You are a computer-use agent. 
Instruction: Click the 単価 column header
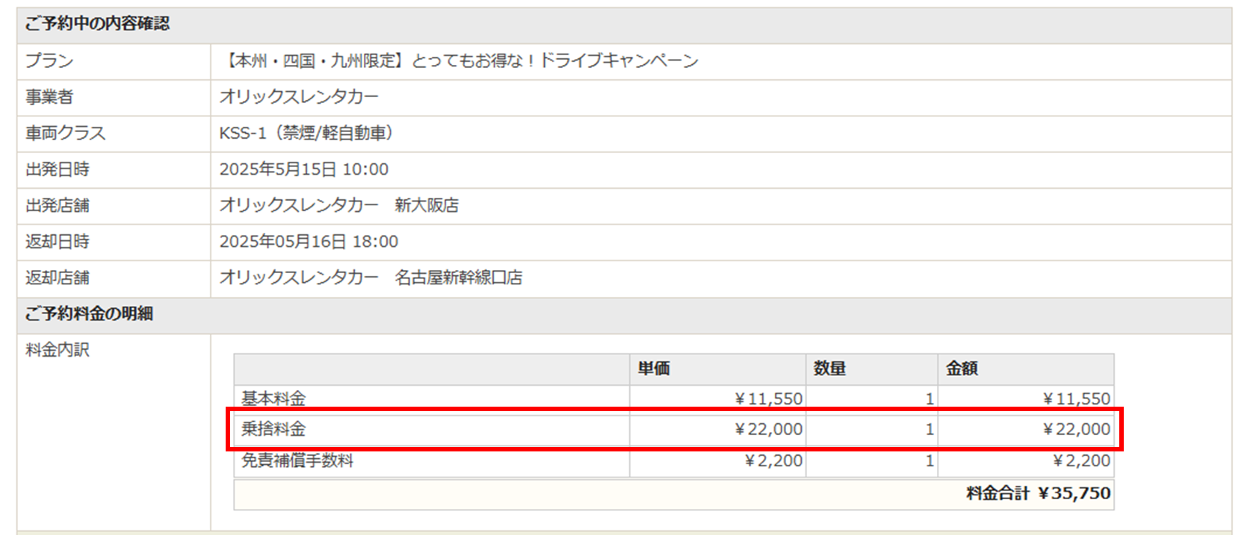[654, 369]
